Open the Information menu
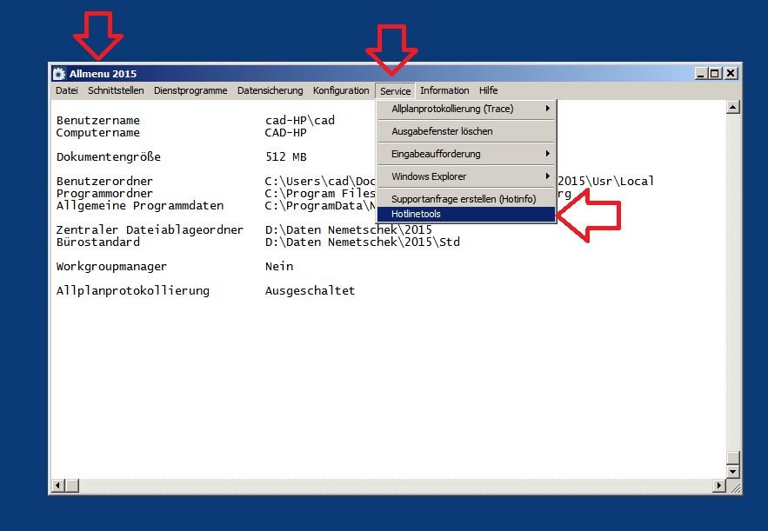The height and width of the screenshot is (531, 768). pos(444,90)
